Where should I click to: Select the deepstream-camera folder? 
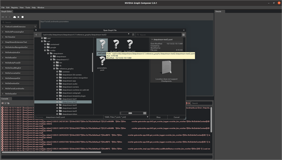point(70,87)
